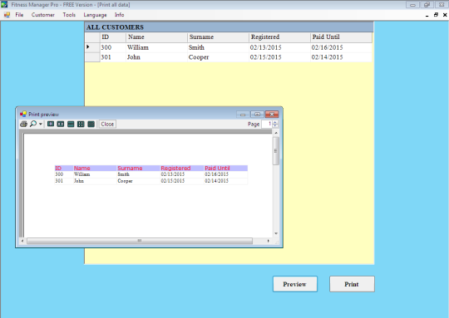Select one page layout icon
The width and height of the screenshot is (449, 318).
click(51, 124)
